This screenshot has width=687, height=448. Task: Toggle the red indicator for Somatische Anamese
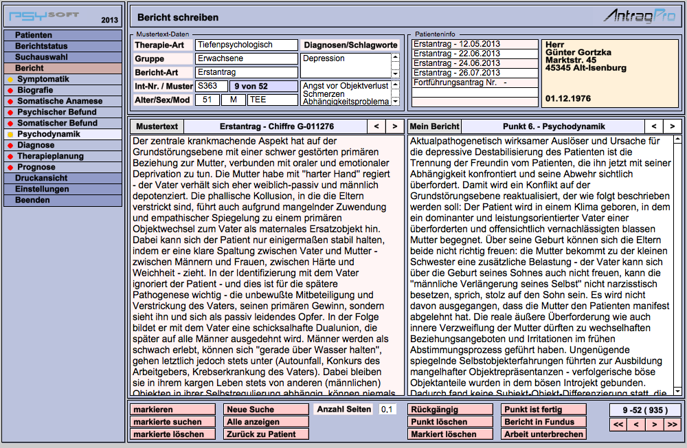click(10, 101)
